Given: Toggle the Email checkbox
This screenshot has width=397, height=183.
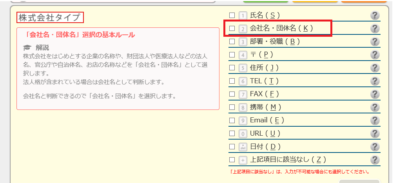Looking at the screenshot, I should pos(232,120).
